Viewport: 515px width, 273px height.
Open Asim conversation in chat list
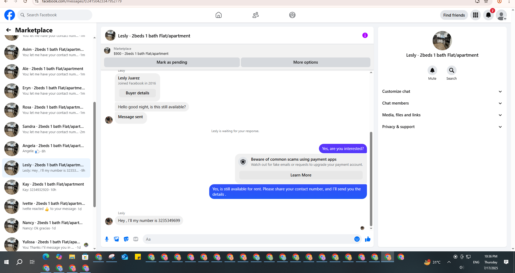coord(46,52)
